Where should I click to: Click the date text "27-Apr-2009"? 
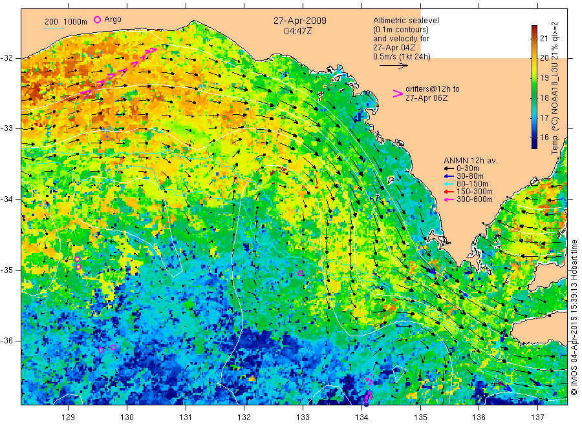tap(300, 21)
